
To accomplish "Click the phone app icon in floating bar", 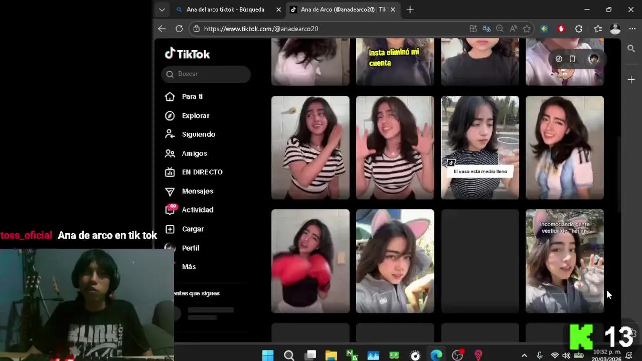I will pyautogui.click(x=572, y=59).
